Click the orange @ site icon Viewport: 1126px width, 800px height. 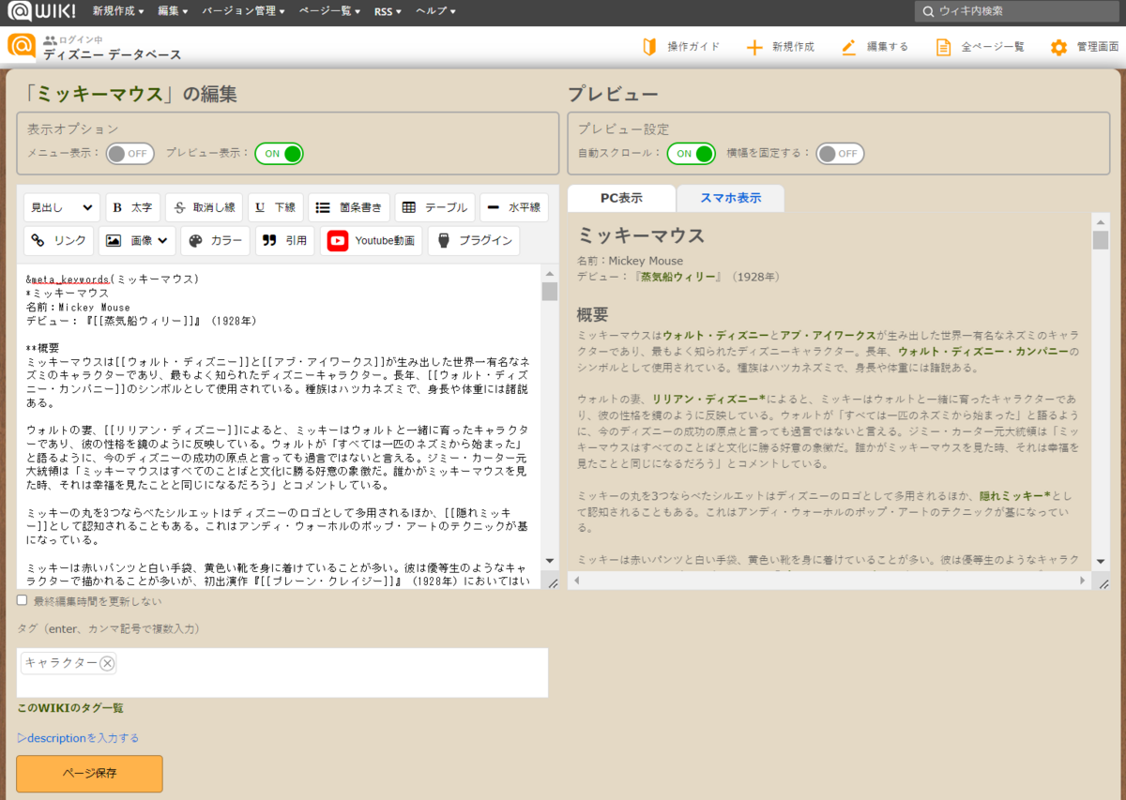click(x=21, y=46)
